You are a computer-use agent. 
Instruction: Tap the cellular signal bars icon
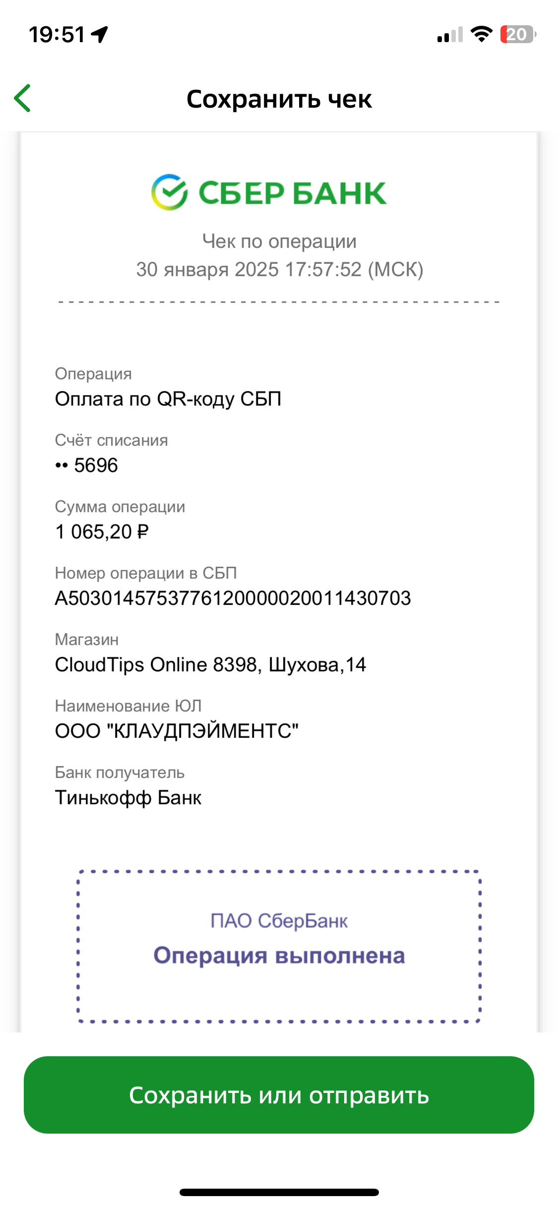point(450,35)
